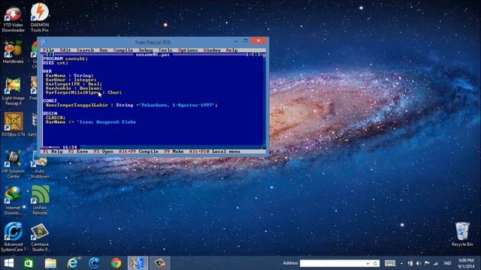The width and height of the screenshot is (481, 270).
Task: Open the Help menu in the IDE
Action: tap(231, 50)
